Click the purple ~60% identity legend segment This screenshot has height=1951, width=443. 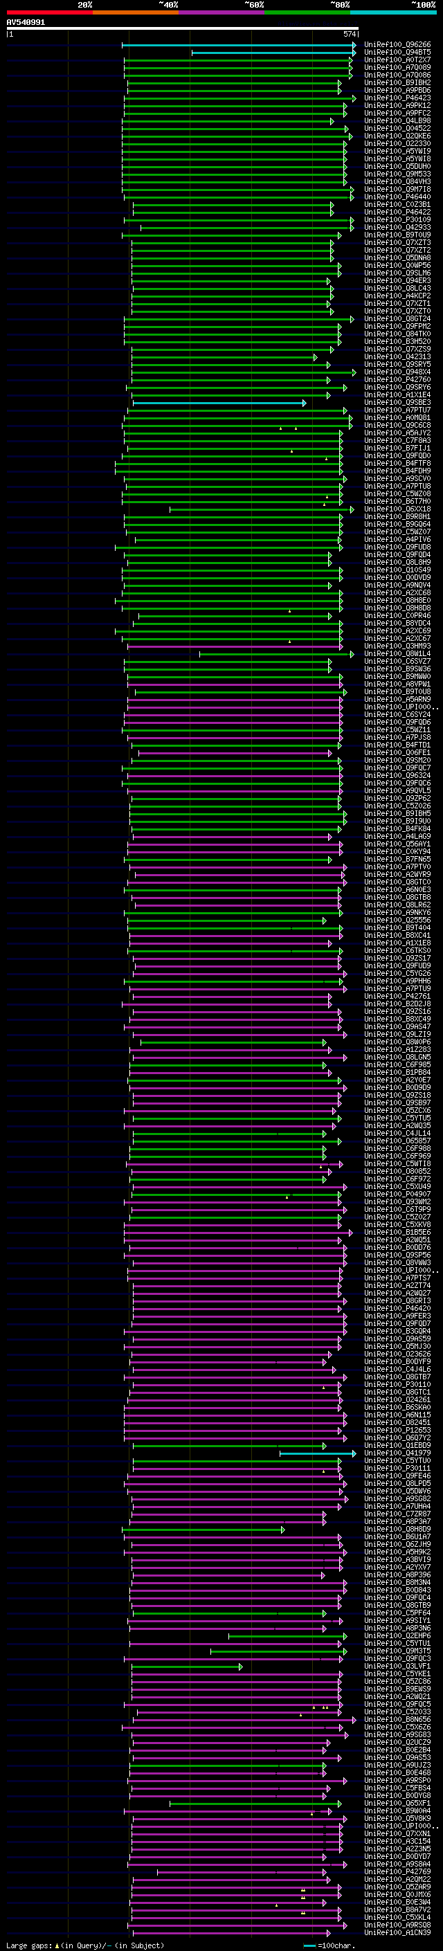click(222, 12)
